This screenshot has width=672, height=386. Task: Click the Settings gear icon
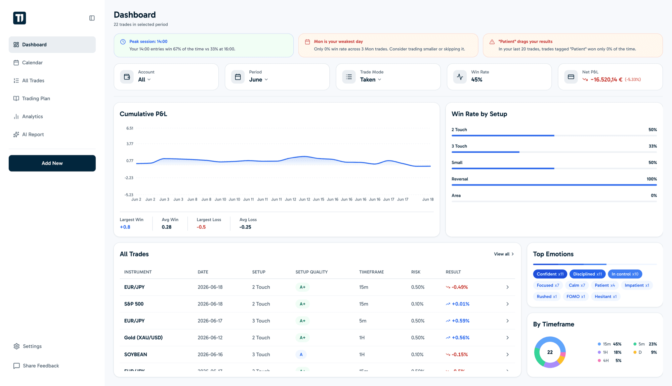click(x=16, y=346)
